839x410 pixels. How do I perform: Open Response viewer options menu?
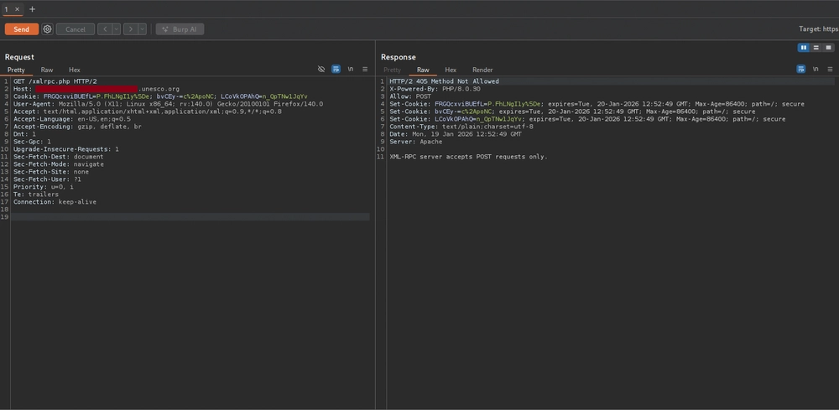[830, 70]
